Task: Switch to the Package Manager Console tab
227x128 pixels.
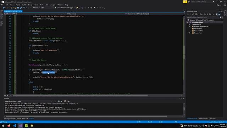Action: (13, 119)
